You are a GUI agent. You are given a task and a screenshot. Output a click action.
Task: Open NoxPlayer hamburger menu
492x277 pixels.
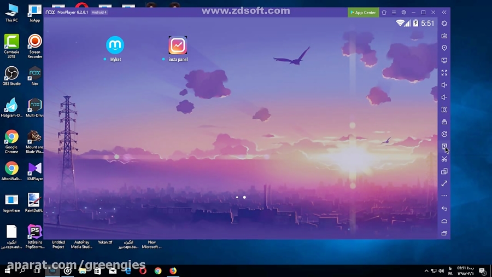[x=394, y=13]
